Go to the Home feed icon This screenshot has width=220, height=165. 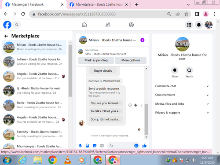pyautogui.click(x=84, y=25)
